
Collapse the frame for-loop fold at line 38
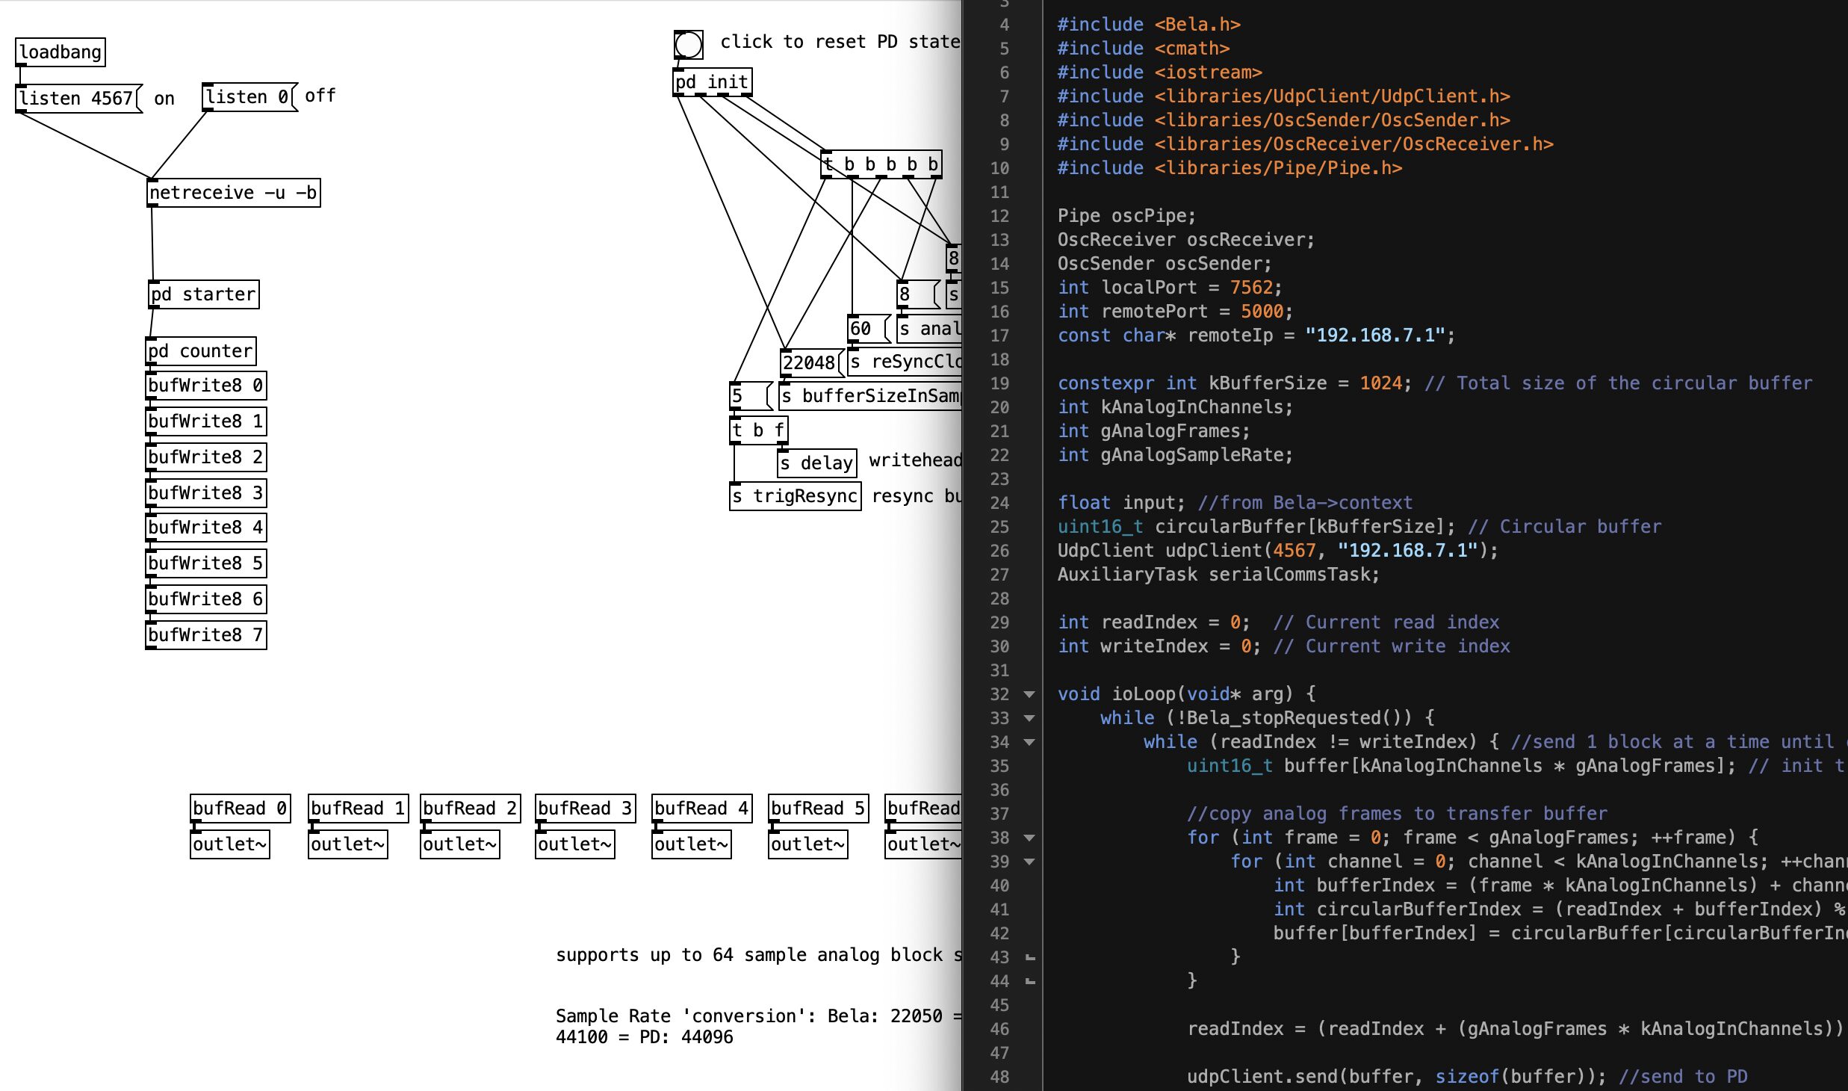(1029, 838)
